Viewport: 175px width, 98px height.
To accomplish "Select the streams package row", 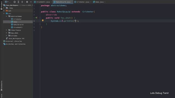I will click(x=18, y=36).
